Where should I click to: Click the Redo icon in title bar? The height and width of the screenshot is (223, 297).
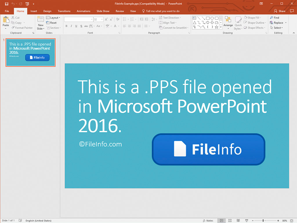coord(21,3)
